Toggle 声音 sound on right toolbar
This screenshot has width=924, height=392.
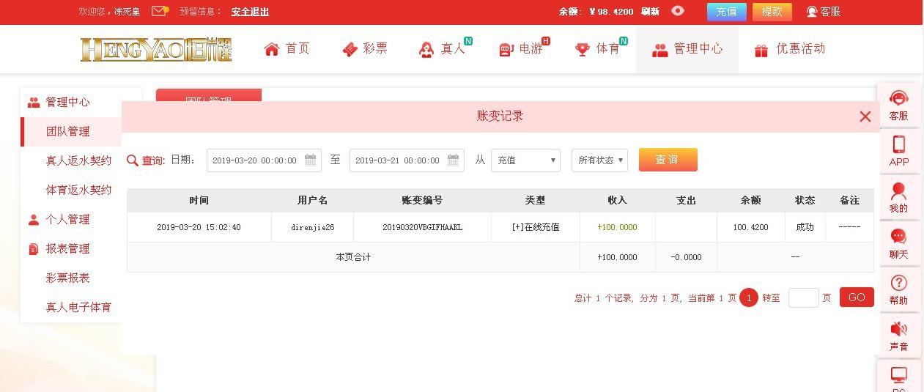point(898,336)
